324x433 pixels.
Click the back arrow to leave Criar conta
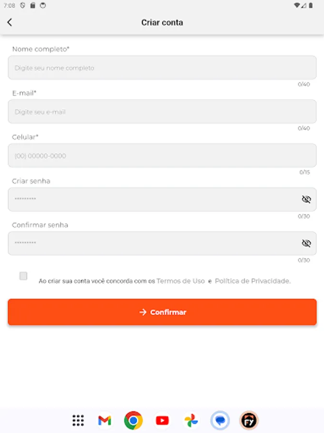click(x=10, y=22)
